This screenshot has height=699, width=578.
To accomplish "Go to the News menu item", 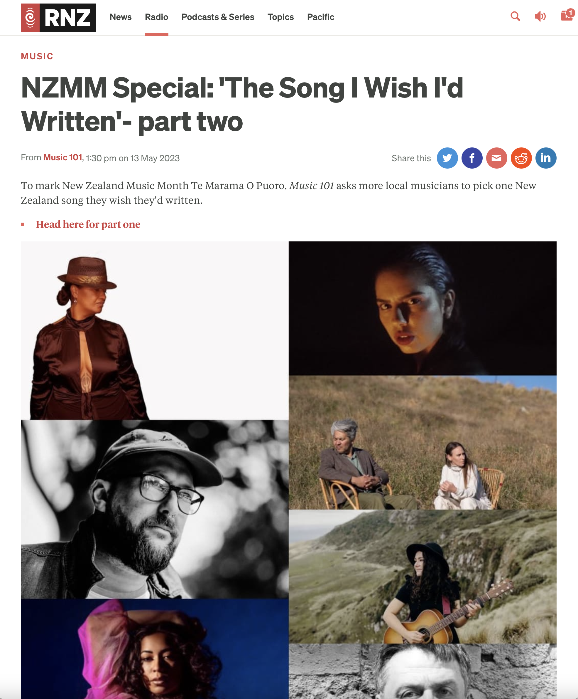I will click(x=120, y=17).
